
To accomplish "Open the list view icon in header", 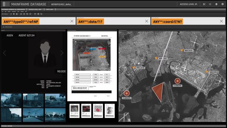I will [210, 4].
